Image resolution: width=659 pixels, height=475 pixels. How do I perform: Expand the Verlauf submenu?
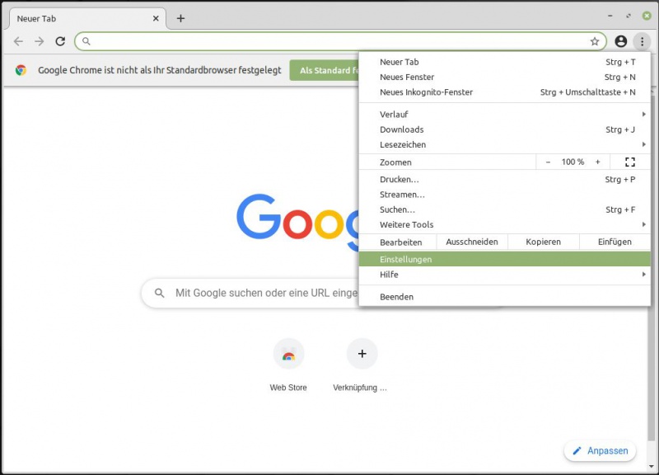pyautogui.click(x=504, y=115)
